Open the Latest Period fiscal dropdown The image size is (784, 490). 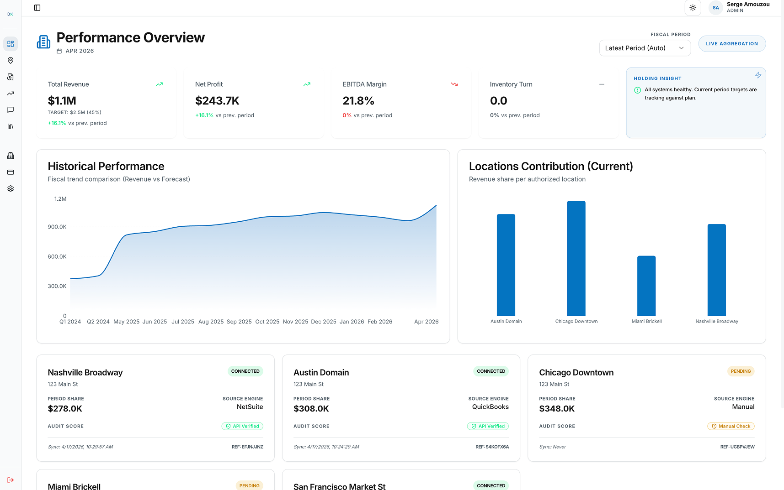[x=645, y=48]
